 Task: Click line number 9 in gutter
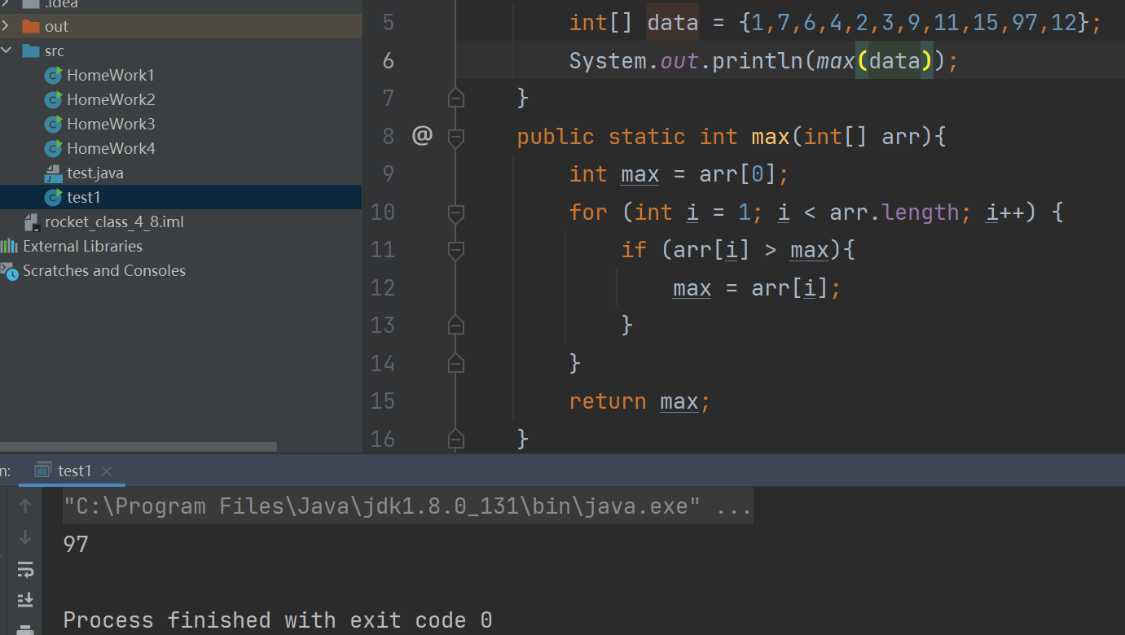(x=388, y=174)
